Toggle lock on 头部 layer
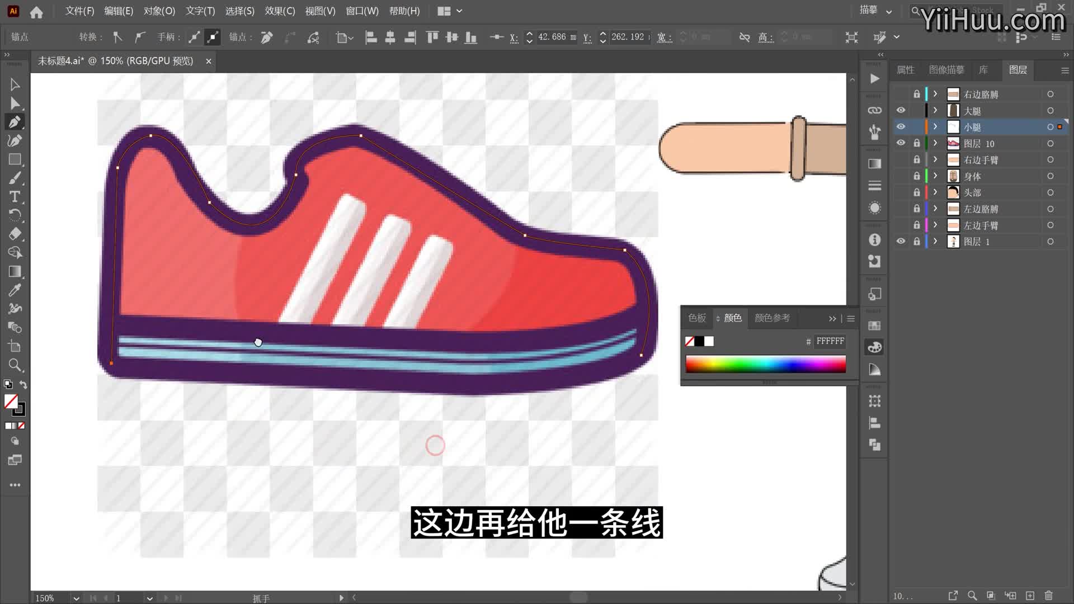1074x604 pixels. tap(916, 192)
